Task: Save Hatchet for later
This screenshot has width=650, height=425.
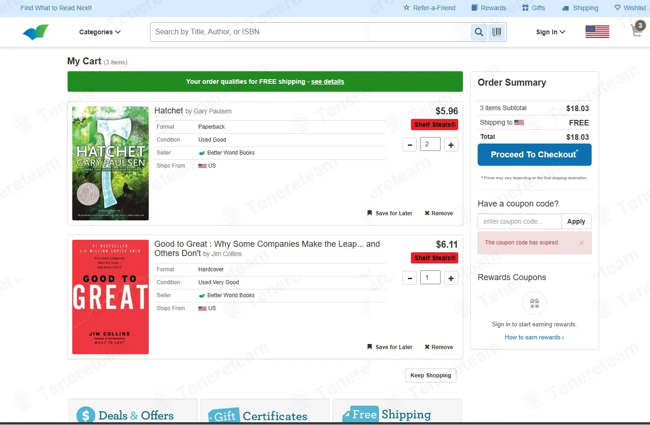Action: (390, 213)
